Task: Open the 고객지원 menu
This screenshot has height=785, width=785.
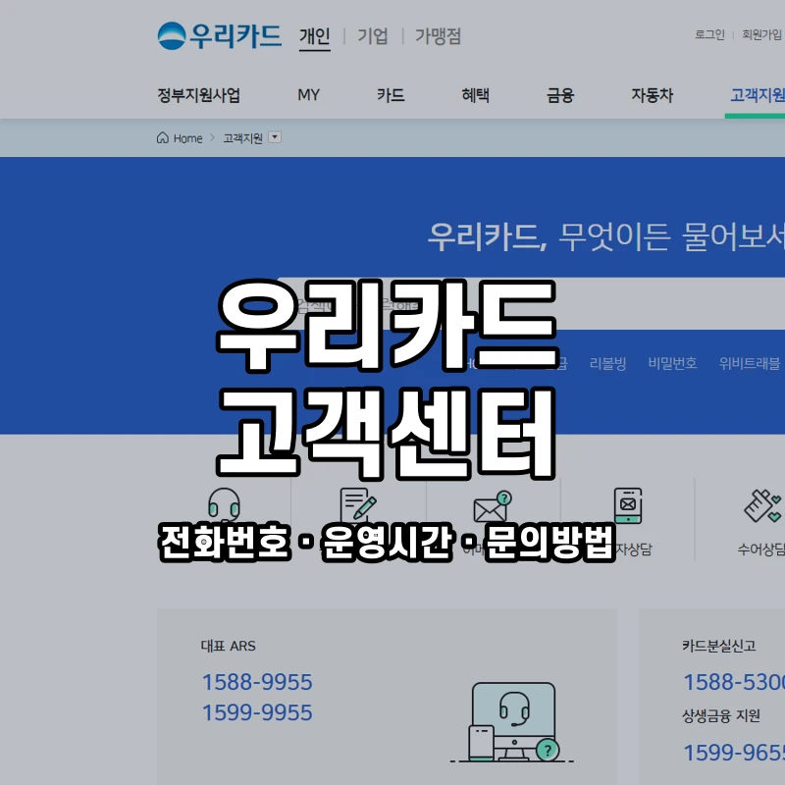Action: (x=757, y=95)
